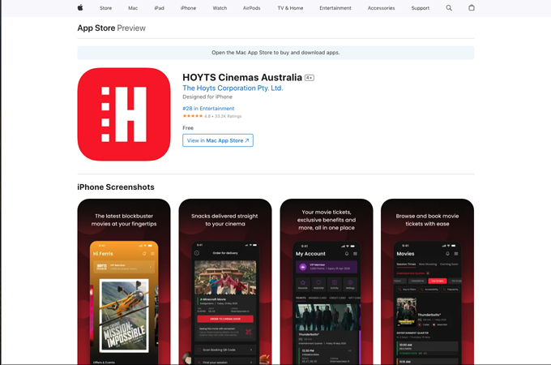Open the iPhone menu item
Viewport: 551px width, 365px height.
[188, 8]
